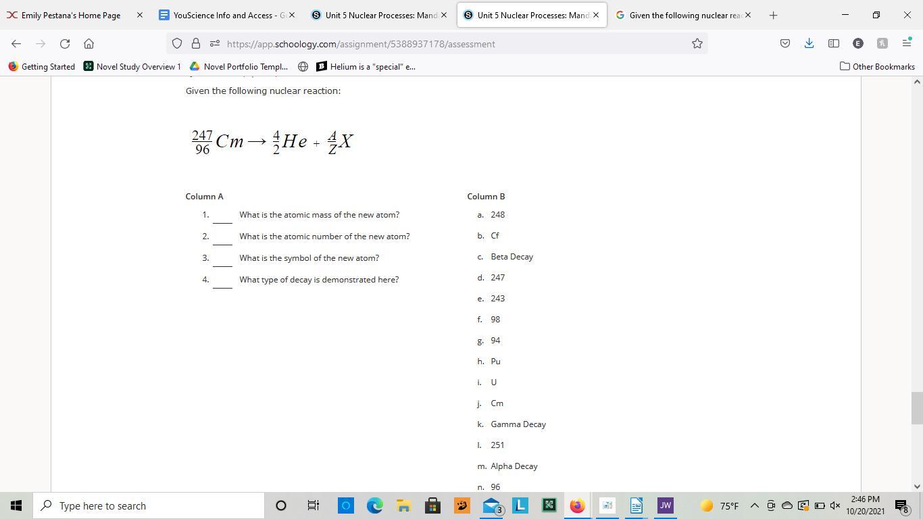Click the page vertical scrollbar thumb
923x519 pixels.
917,407
